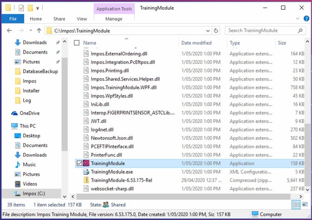Uncheck the TrainingModule file checkbox

(79, 163)
